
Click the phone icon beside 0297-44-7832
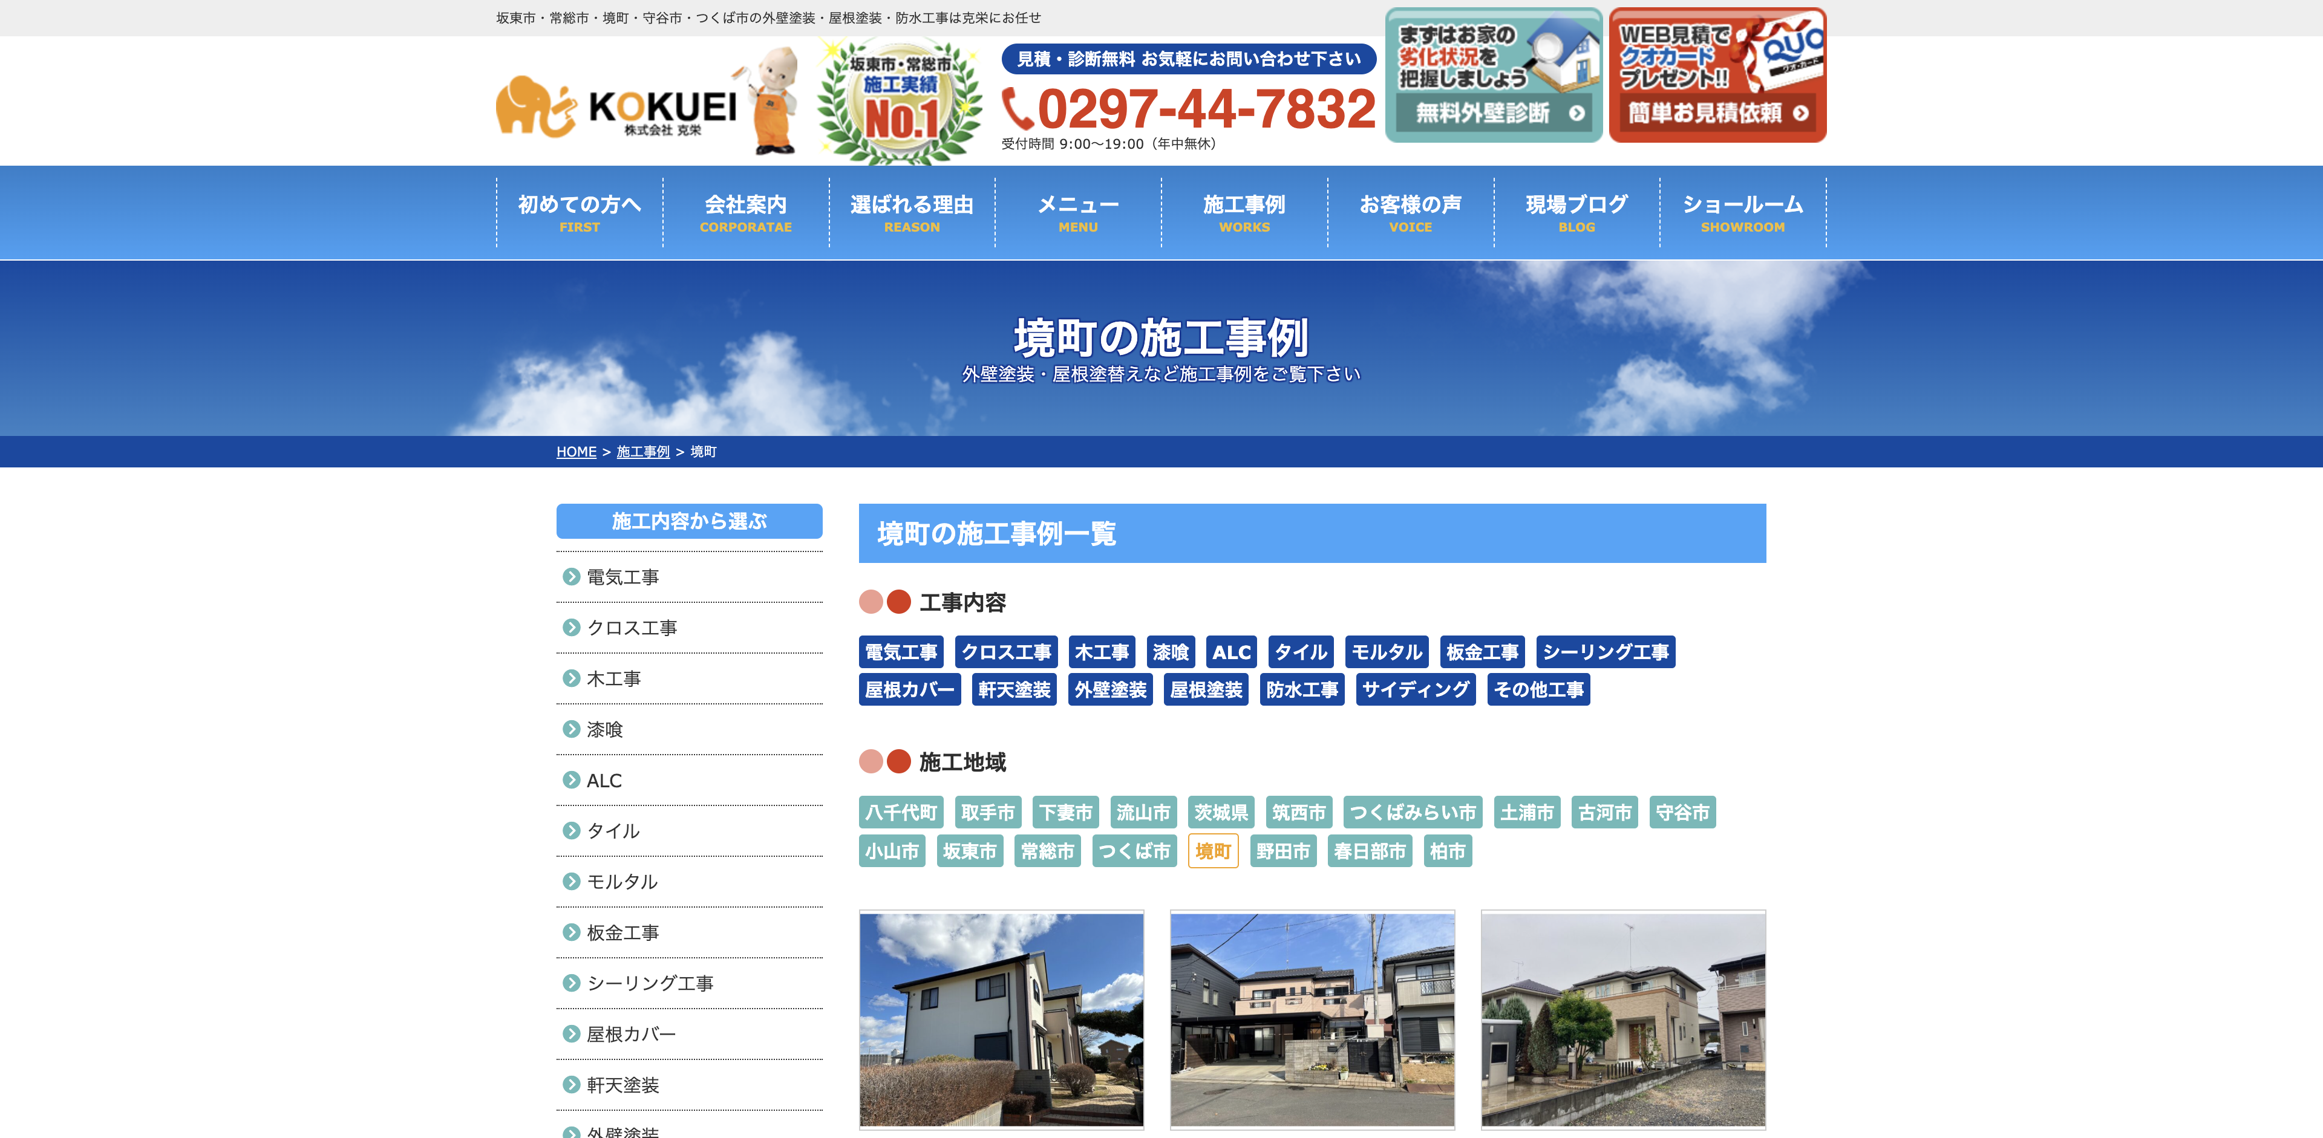pyautogui.click(x=1017, y=109)
